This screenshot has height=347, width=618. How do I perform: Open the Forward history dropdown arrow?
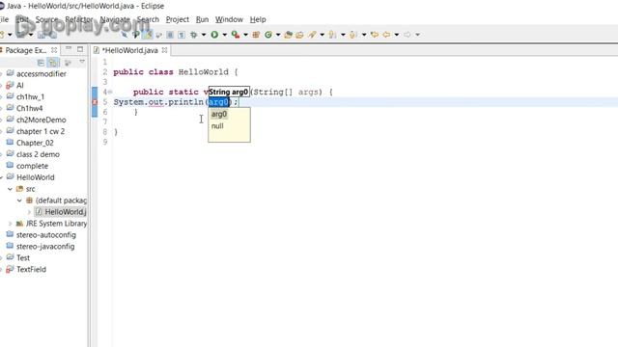point(417,35)
